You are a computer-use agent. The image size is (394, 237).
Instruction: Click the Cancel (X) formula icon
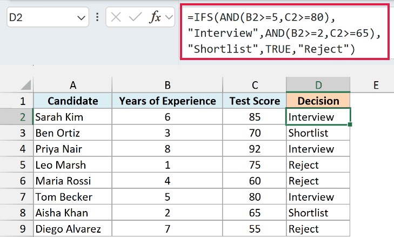(x=116, y=17)
